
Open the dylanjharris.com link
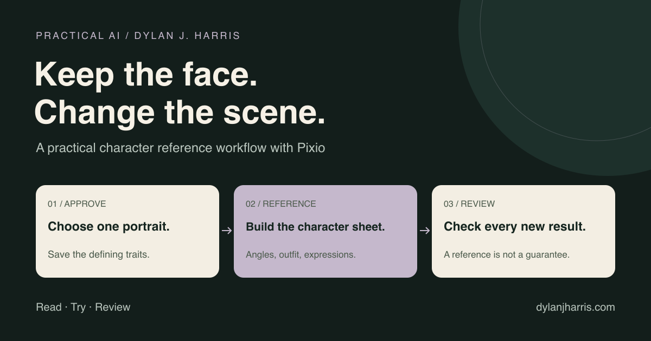tap(576, 307)
